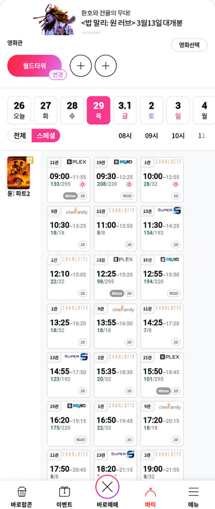Tap the 변경 badge on 월드타워

tap(58, 75)
